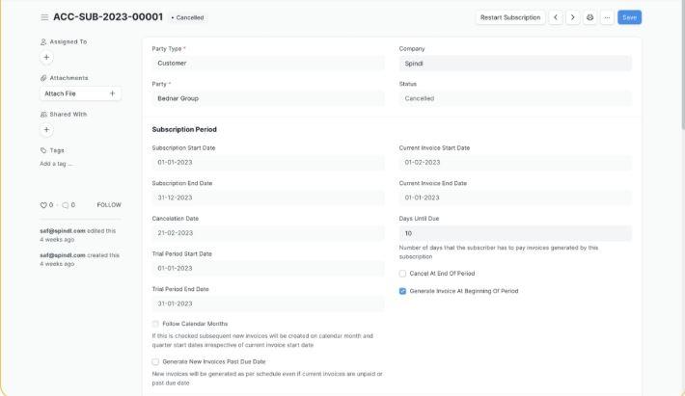Go to previous subscription record

557,17
